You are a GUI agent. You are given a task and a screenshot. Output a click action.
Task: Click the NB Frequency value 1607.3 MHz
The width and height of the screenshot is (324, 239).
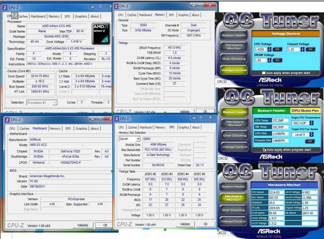coord(193,35)
